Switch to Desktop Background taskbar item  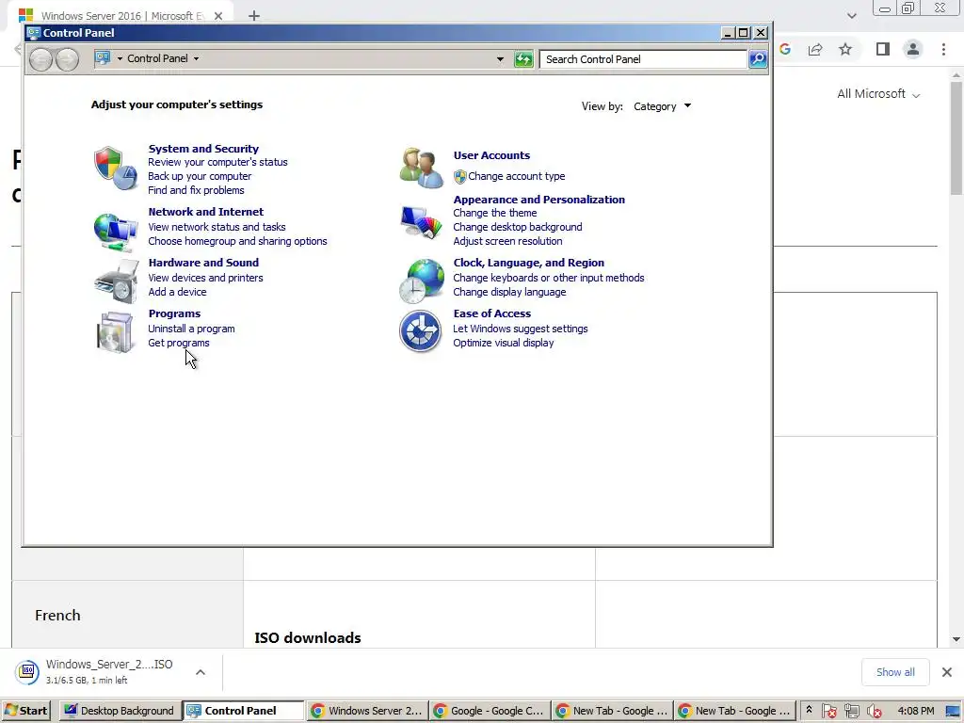(x=120, y=711)
